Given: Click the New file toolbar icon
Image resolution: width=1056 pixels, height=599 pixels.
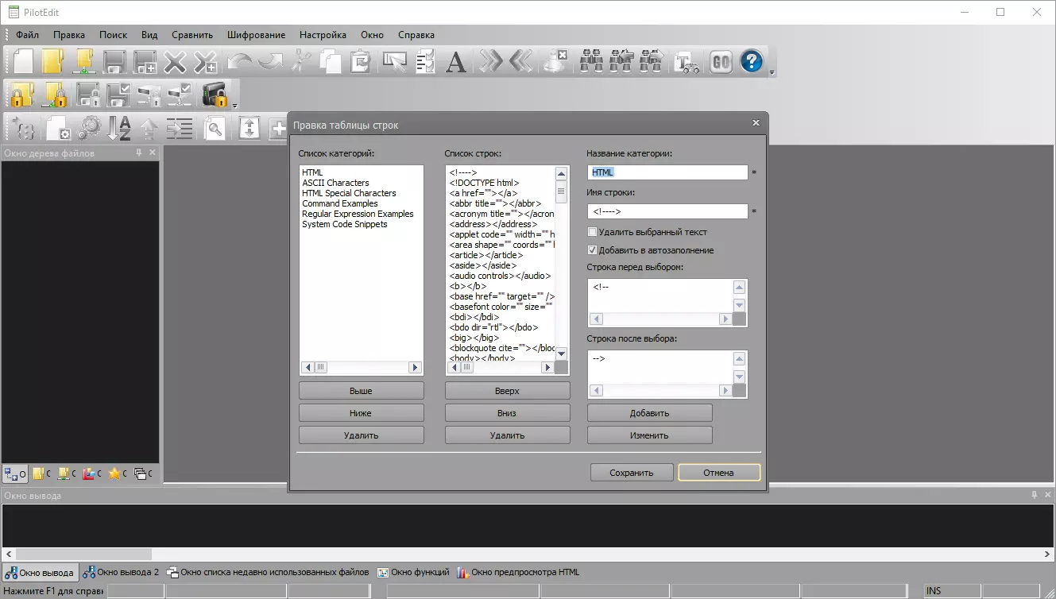Looking at the screenshot, I should coord(23,62).
